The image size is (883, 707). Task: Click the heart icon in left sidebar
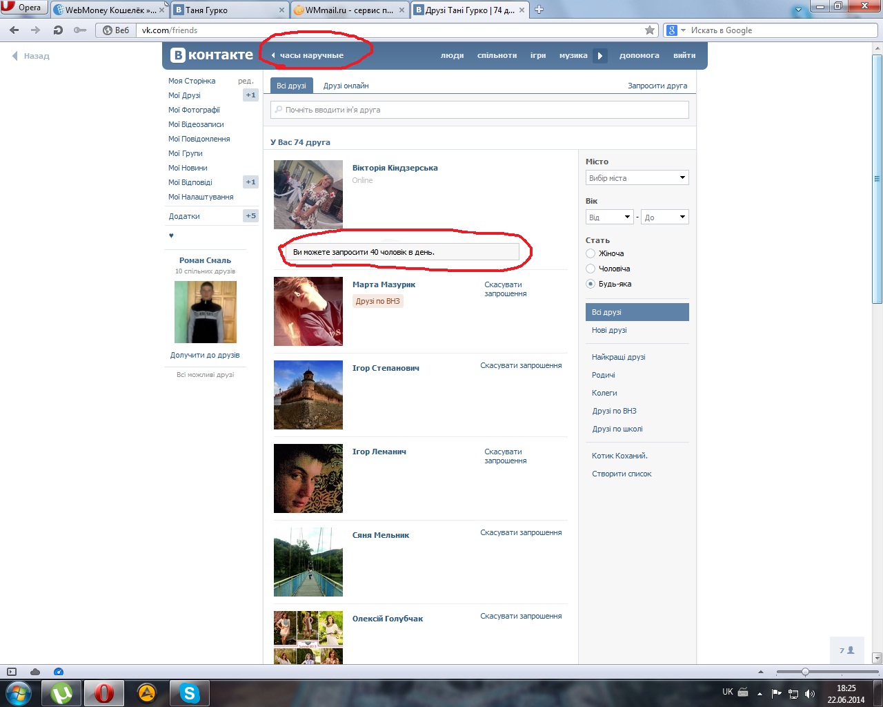pyautogui.click(x=171, y=235)
